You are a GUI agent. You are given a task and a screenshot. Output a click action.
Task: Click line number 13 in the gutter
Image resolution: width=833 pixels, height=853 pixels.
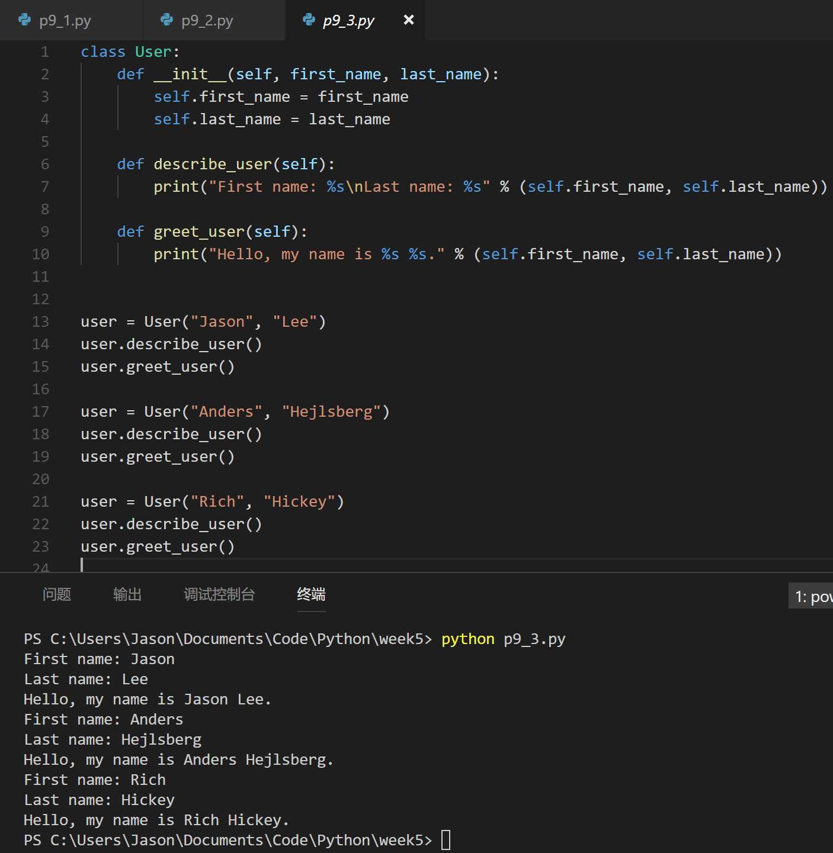click(x=40, y=322)
